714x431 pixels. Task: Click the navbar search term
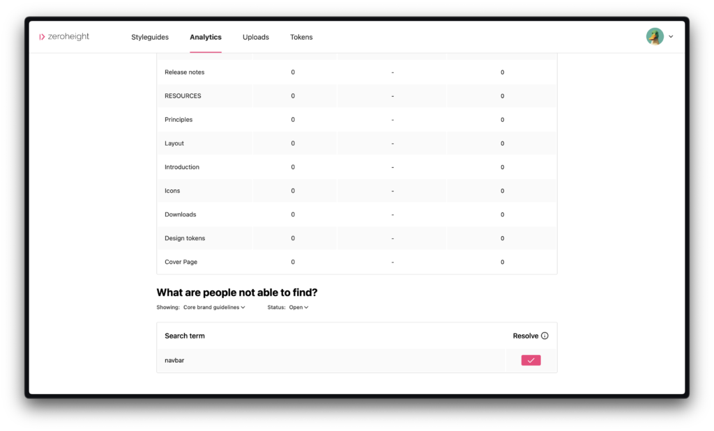[x=174, y=361]
